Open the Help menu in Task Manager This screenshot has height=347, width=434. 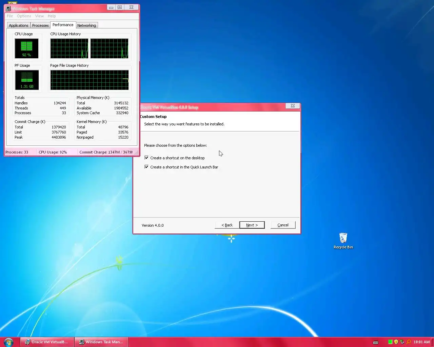click(52, 16)
